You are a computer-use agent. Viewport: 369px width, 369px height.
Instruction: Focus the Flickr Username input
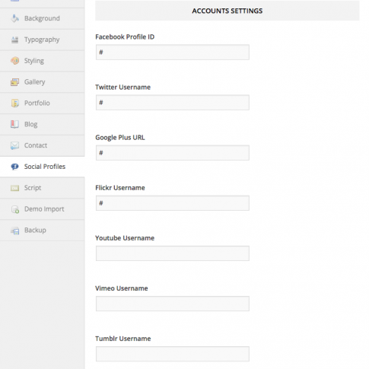coord(173,203)
